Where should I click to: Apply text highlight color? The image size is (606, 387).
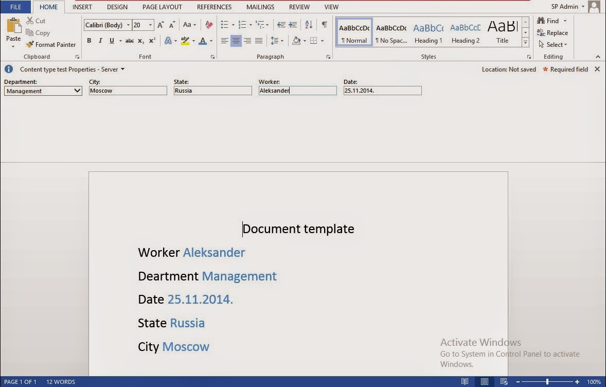(x=186, y=41)
